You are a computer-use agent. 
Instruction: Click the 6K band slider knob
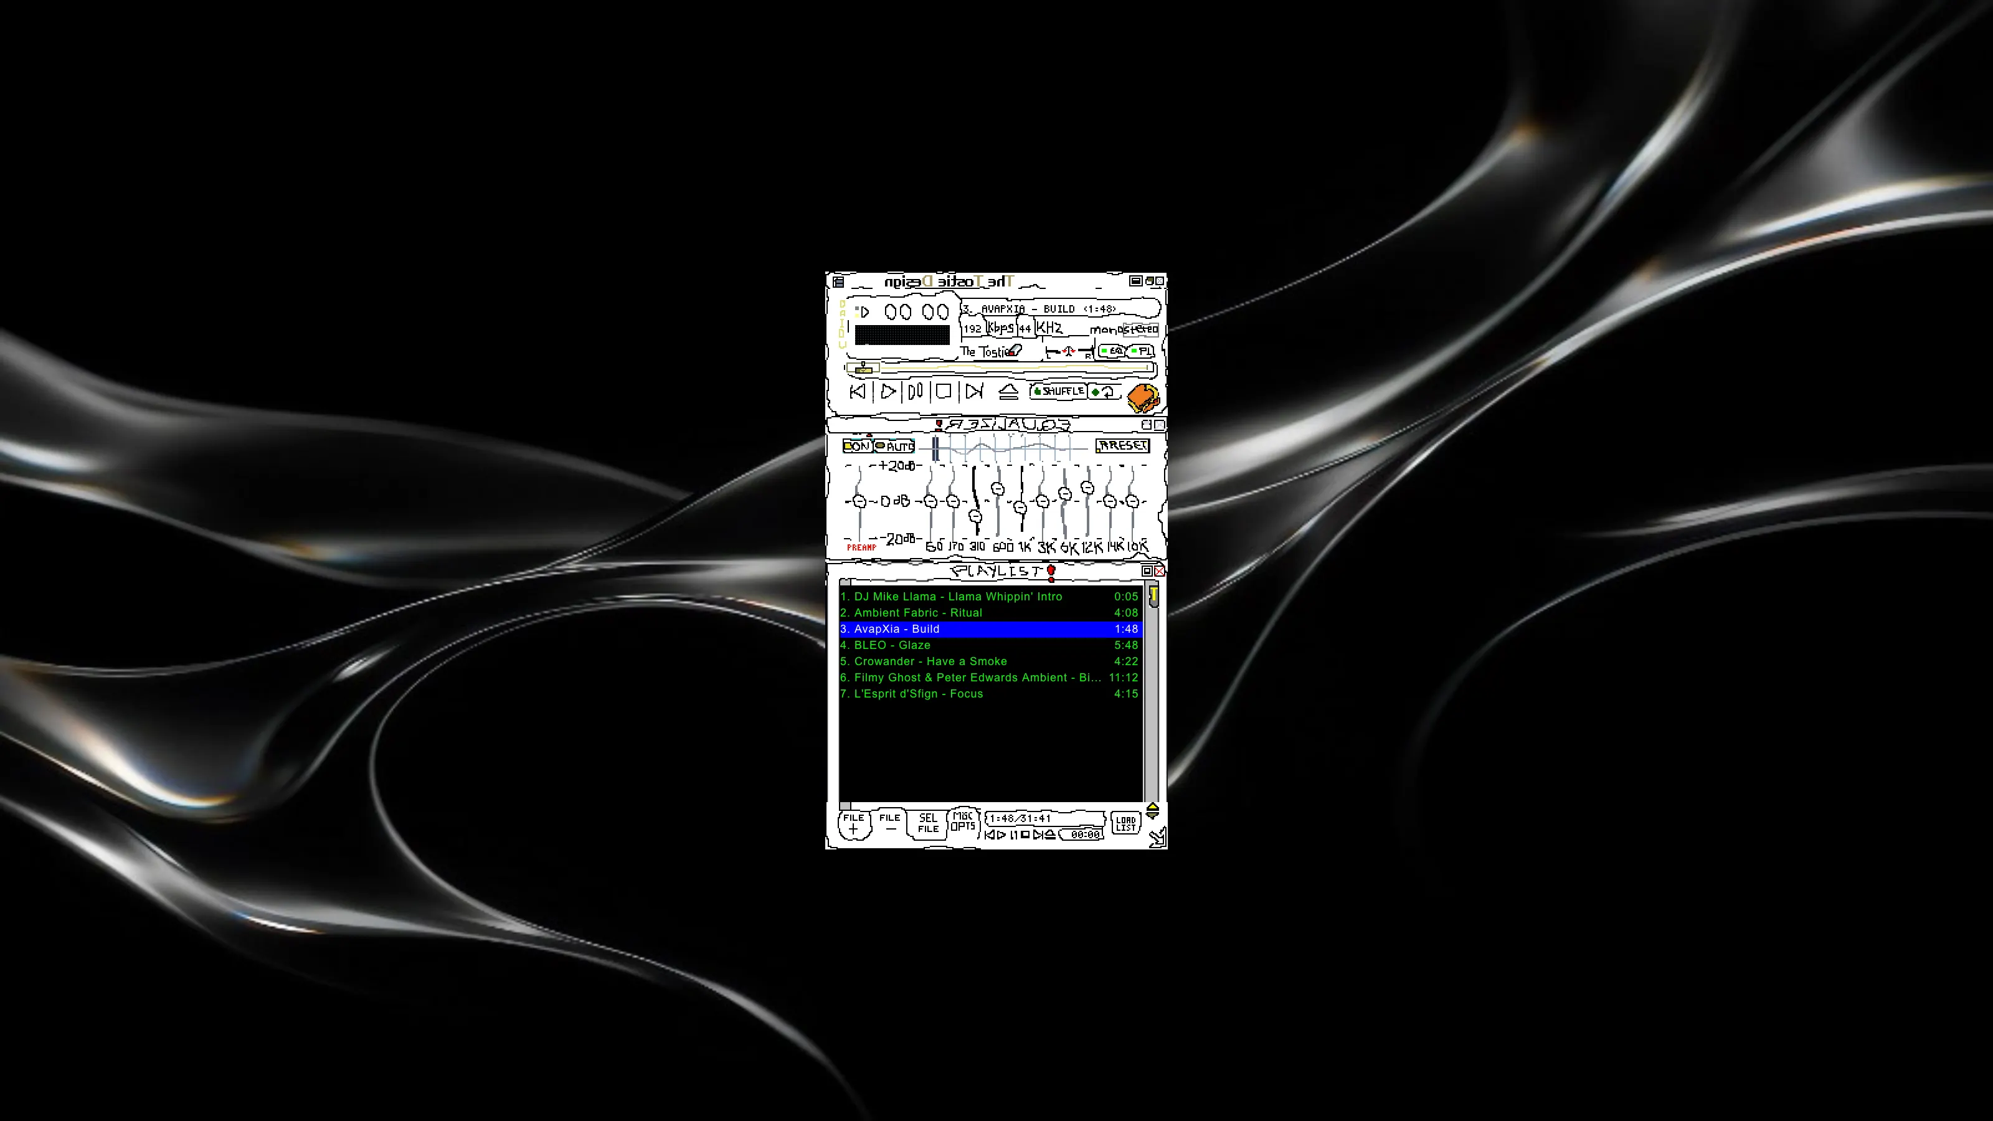[1064, 494]
